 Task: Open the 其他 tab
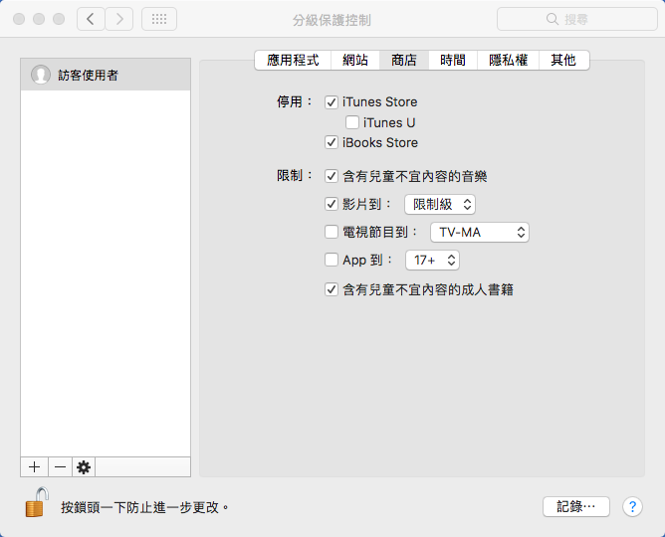tap(563, 60)
